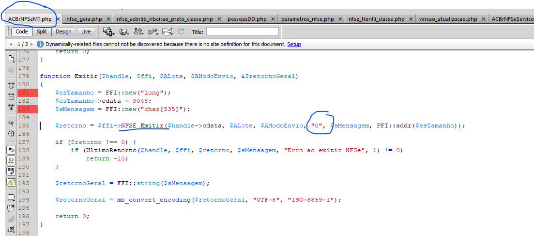Close the parametros_nfse.php tab
The width and height of the screenshot is (534, 236).
pos(340,19)
